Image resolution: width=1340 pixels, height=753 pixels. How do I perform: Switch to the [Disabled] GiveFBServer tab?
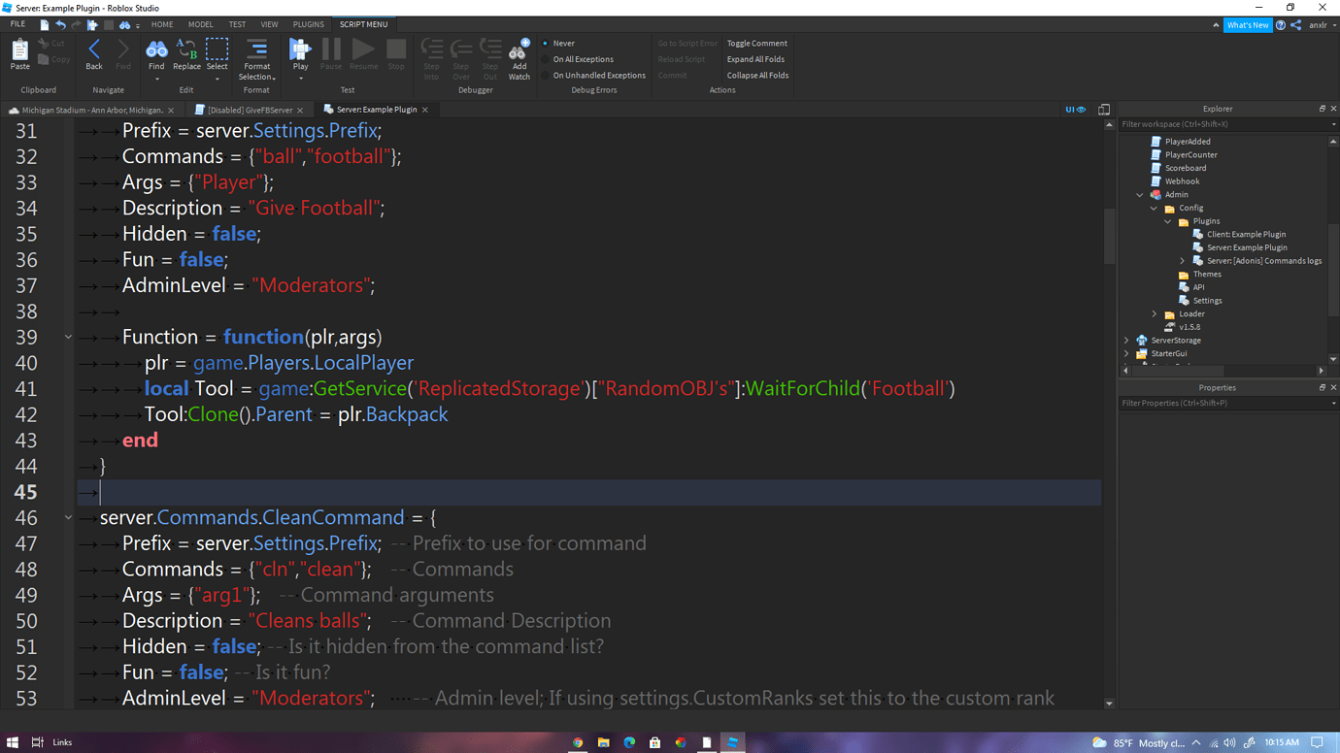pyautogui.click(x=249, y=110)
